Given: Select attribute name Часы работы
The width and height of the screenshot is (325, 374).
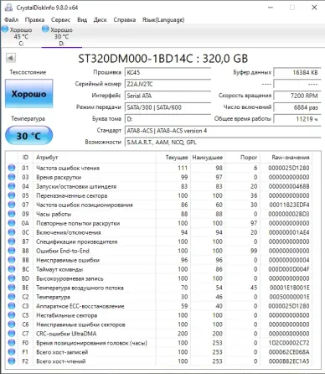Looking at the screenshot, I should pos(54,214).
